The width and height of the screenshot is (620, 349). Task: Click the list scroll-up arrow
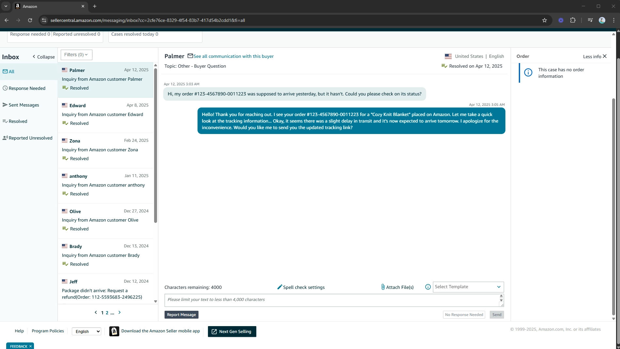point(155,65)
